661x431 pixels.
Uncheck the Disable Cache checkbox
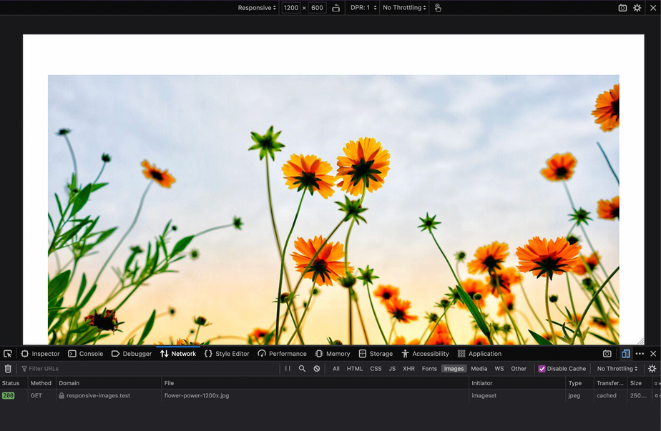542,368
